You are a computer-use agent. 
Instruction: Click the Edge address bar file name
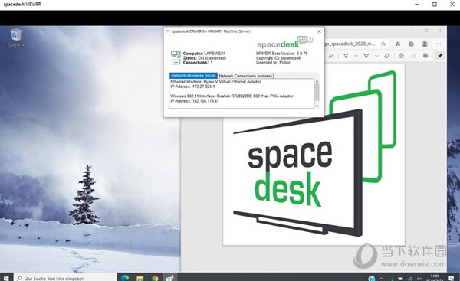350,44
